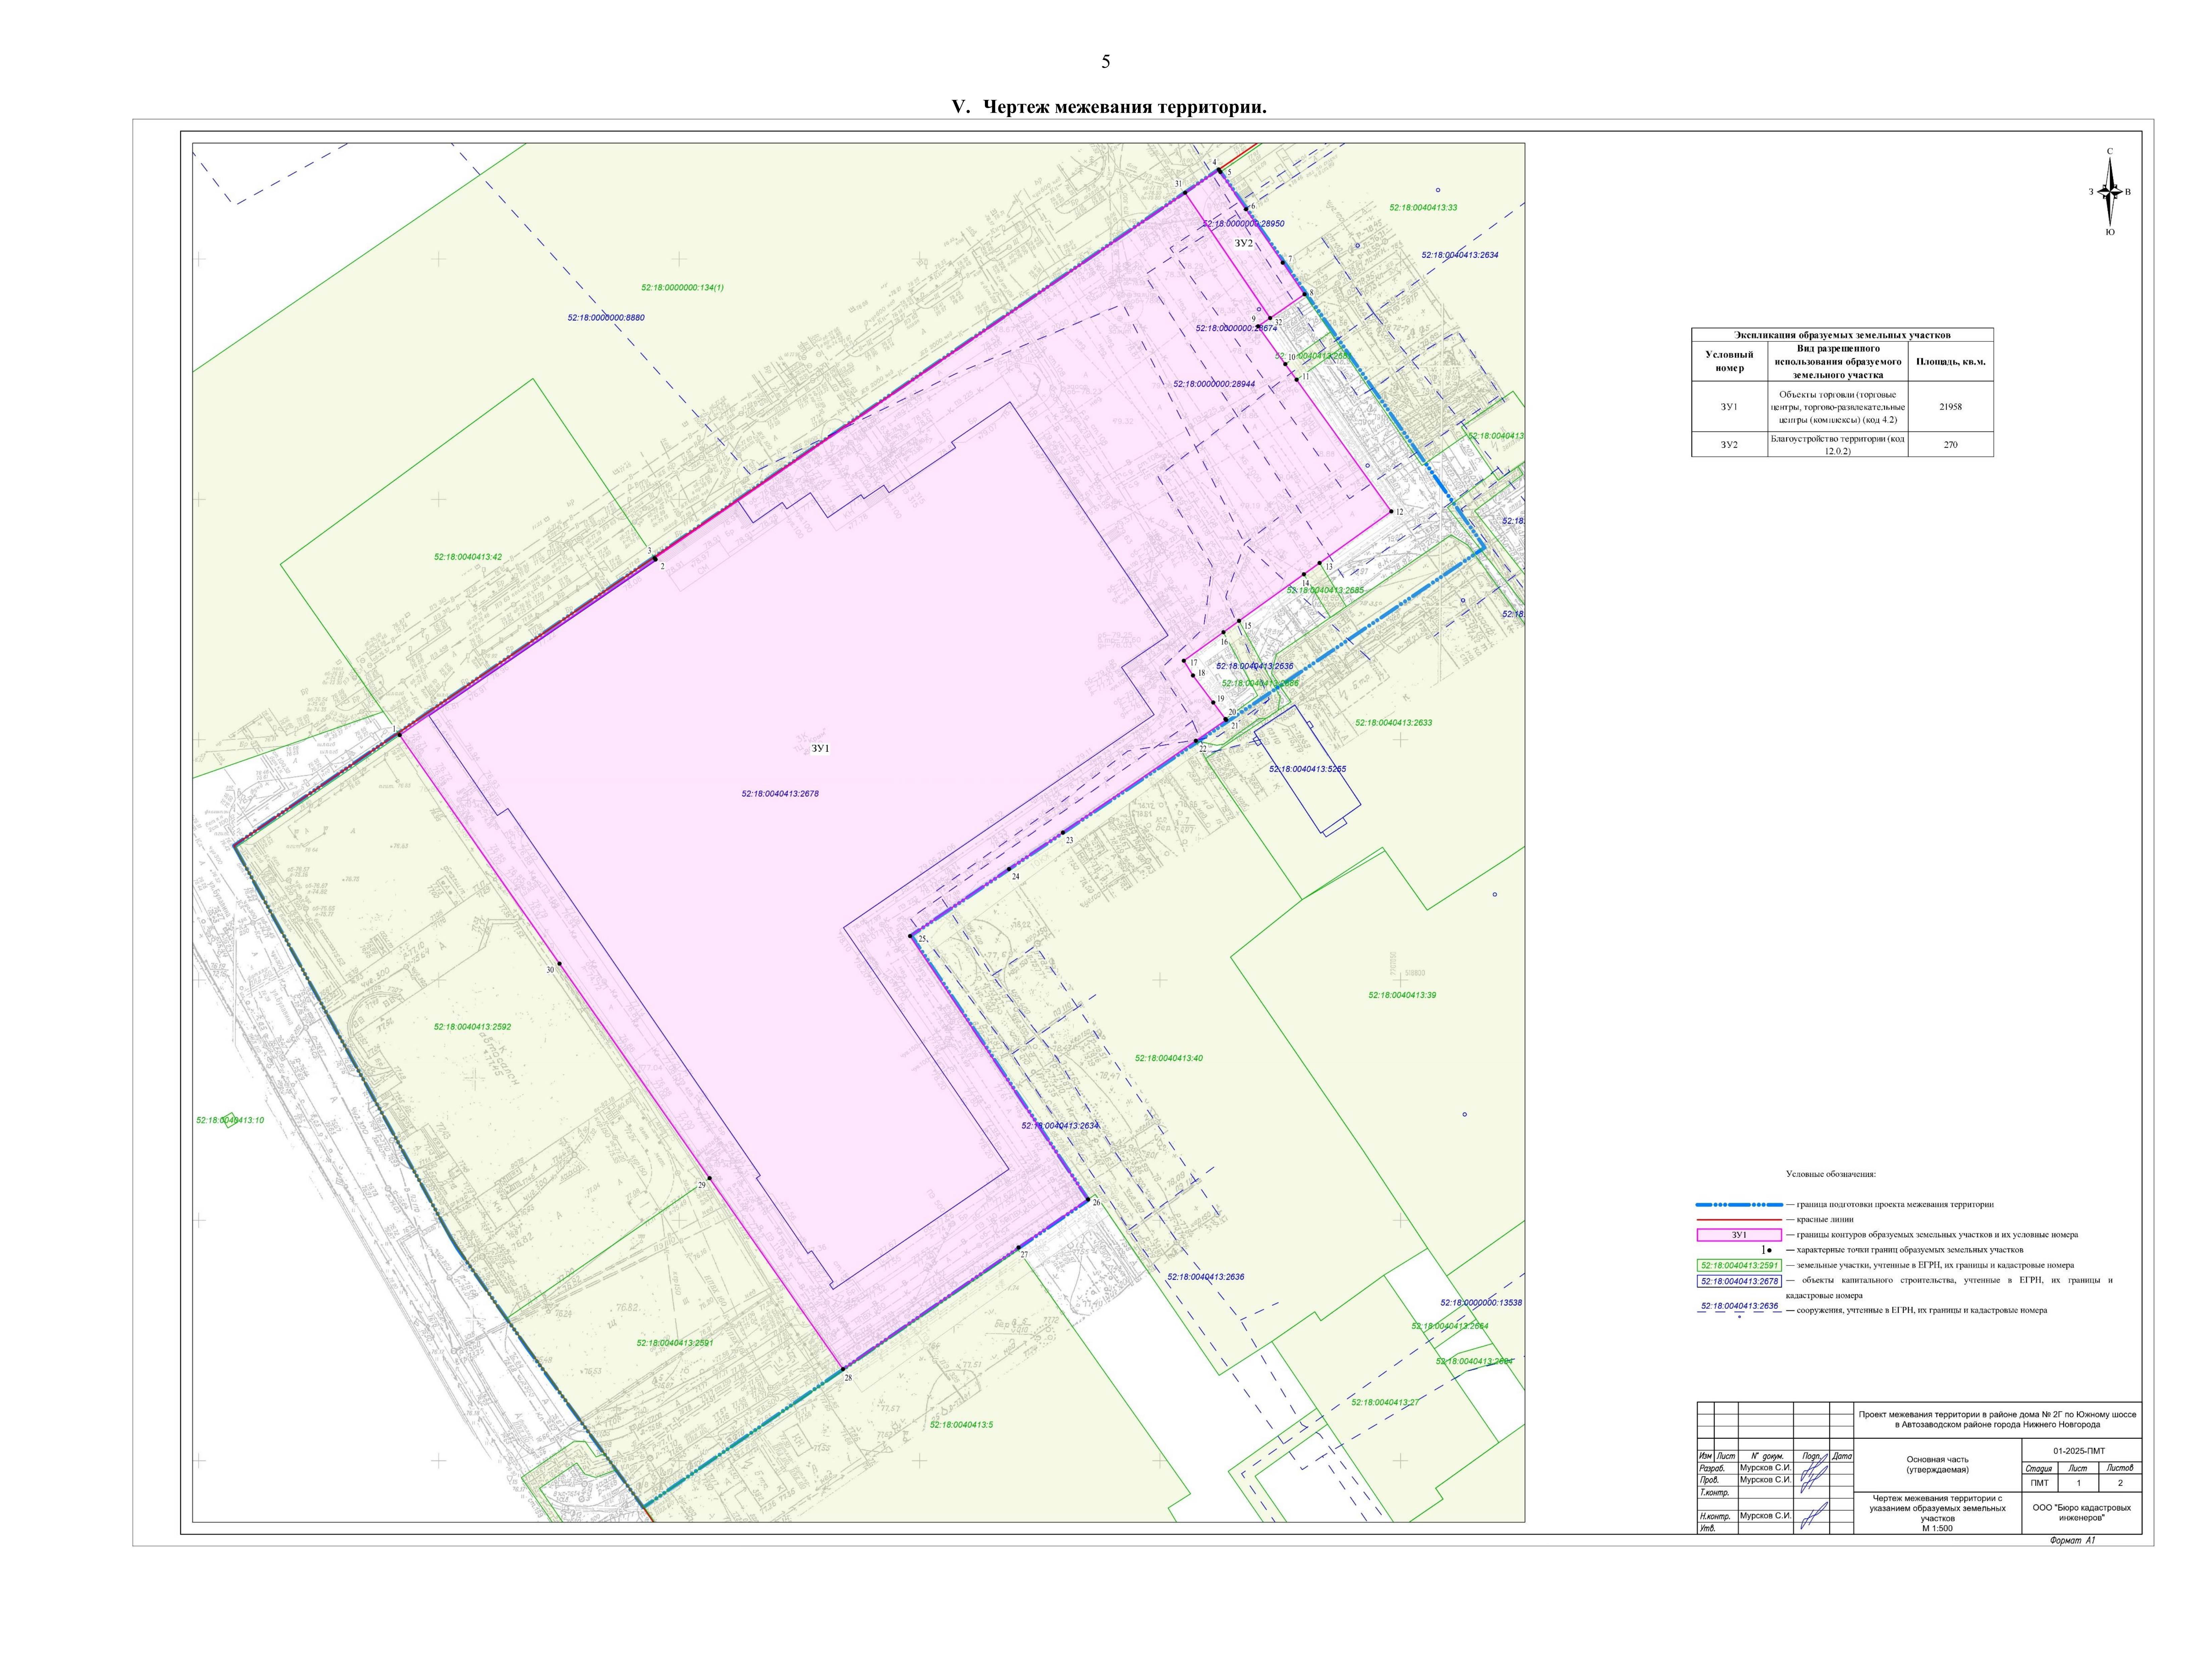Click the north compass rose symbol
This screenshot has height=1664, width=2212.
[x=2110, y=192]
